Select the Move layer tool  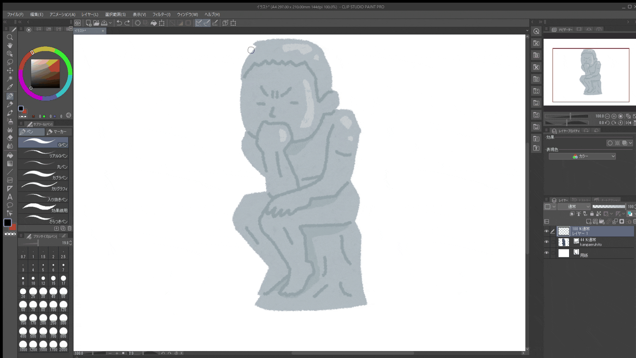coord(10,70)
